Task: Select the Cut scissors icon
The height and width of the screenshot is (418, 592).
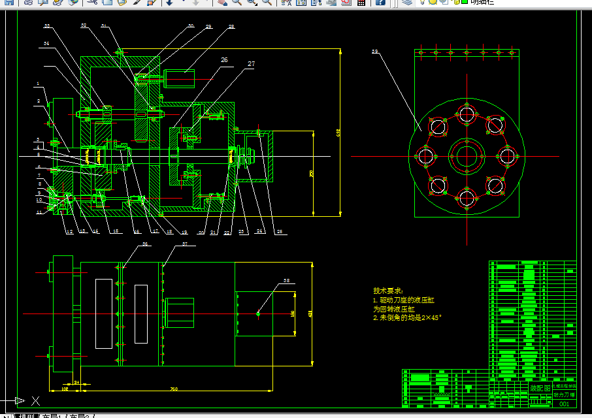Action: tap(92, 2)
